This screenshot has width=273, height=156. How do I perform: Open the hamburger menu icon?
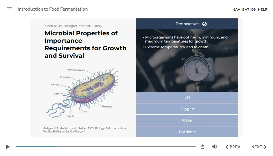coord(10,9)
